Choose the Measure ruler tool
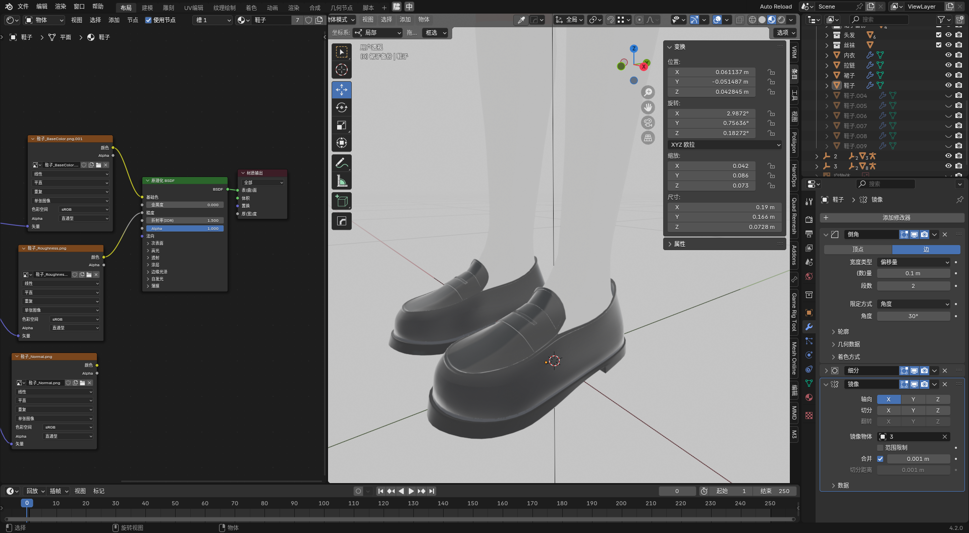Screen dimensions: 969x533 coord(342,181)
